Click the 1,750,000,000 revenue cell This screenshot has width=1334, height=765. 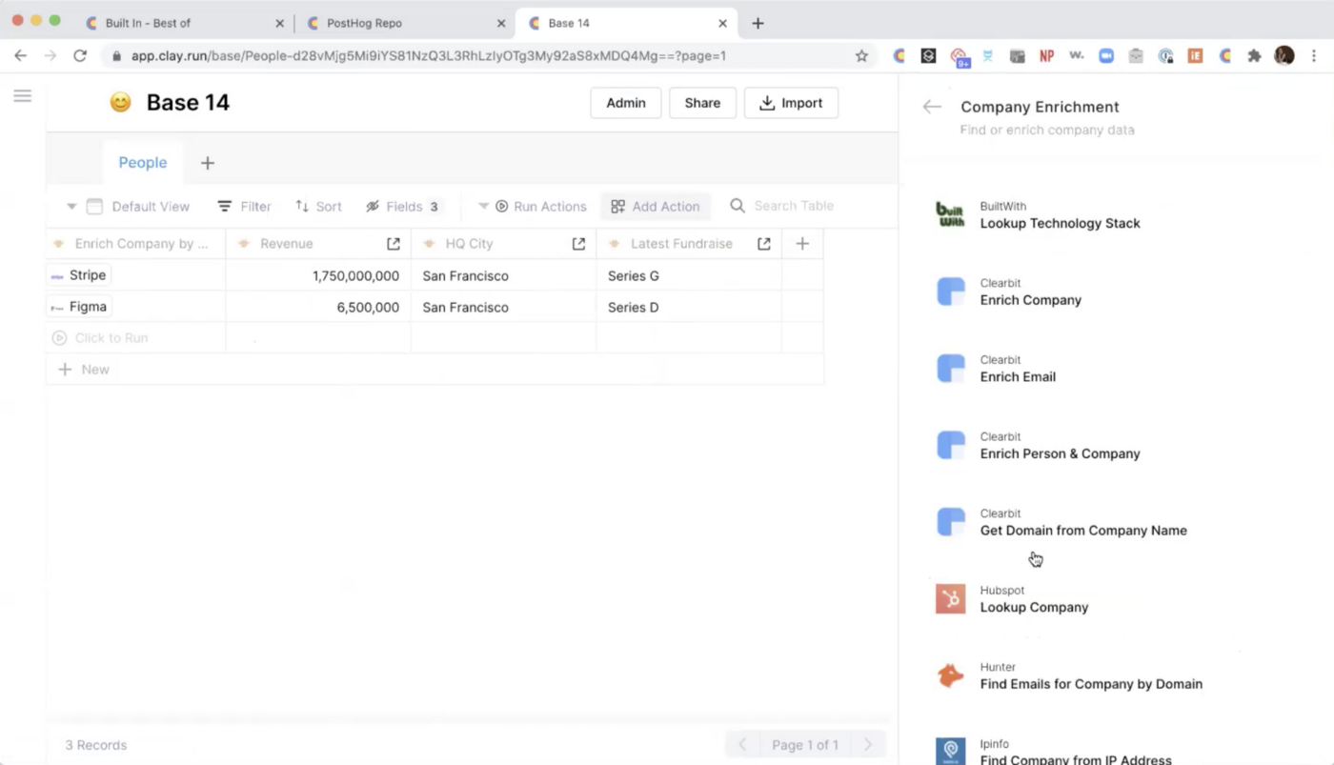318,276
